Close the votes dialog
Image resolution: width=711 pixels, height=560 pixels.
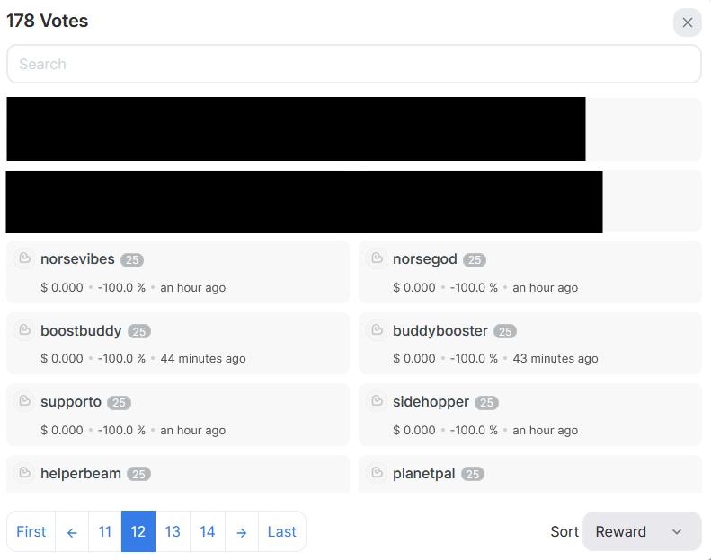click(687, 22)
